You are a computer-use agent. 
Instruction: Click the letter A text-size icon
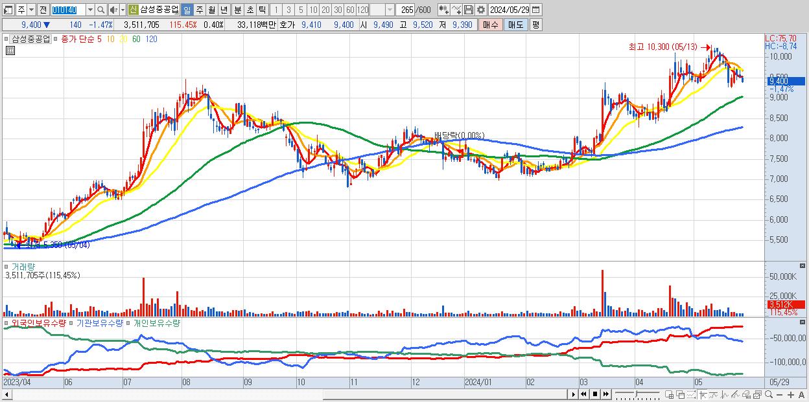click(x=802, y=395)
